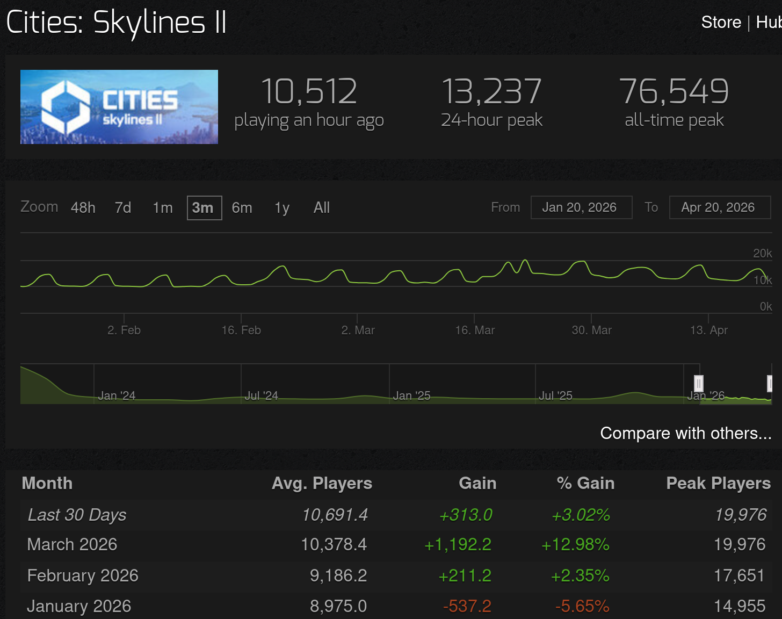Click the Peak Players column header
This screenshot has height=619, width=782.
click(719, 483)
